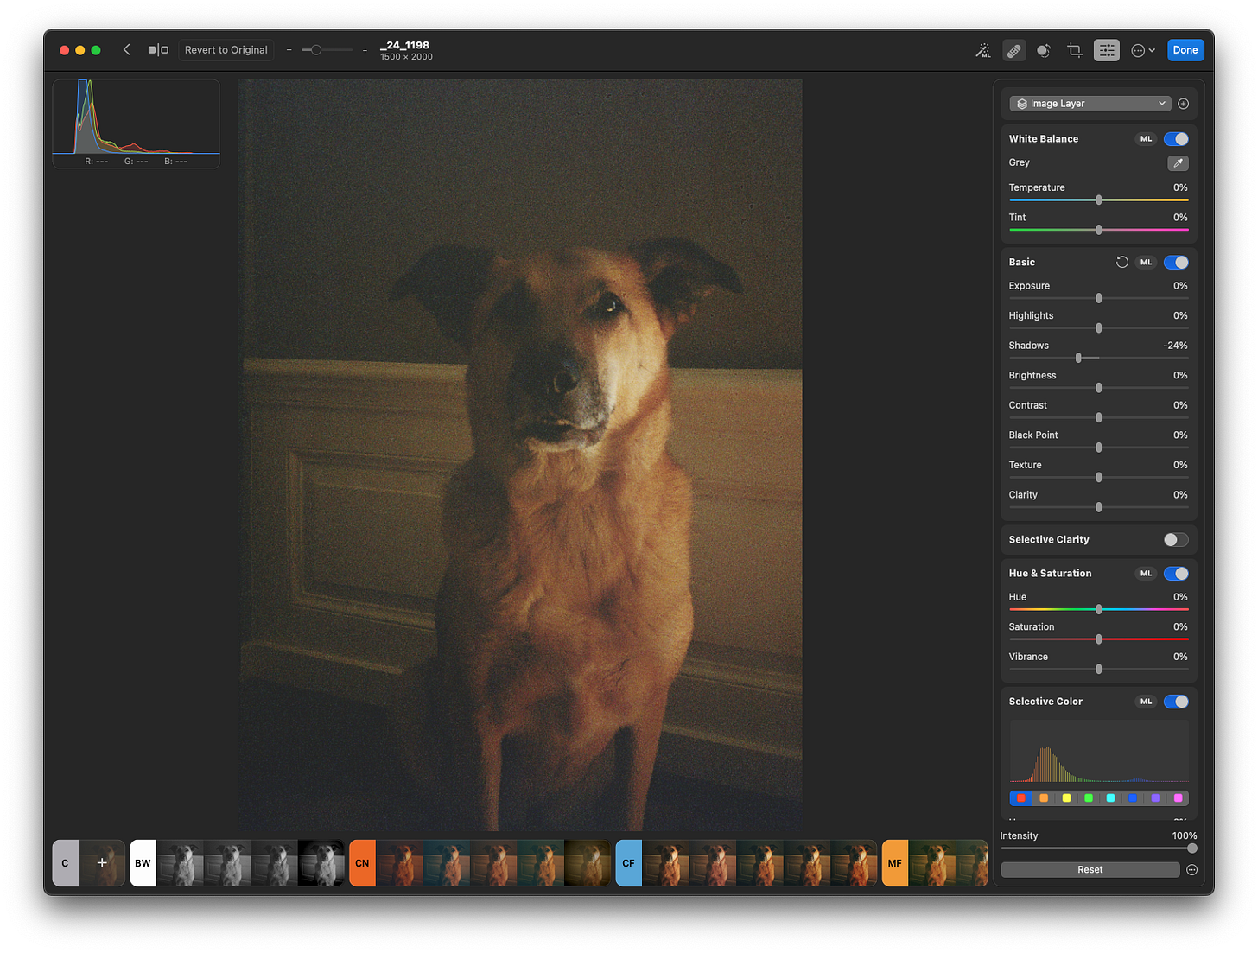This screenshot has height=953, width=1258.
Task: Apply the first CN preset thumbnail
Action: coord(400,863)
